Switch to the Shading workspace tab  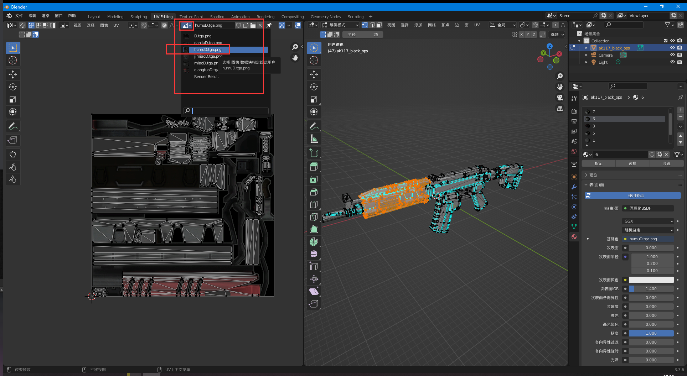click(x=217, y=17)
